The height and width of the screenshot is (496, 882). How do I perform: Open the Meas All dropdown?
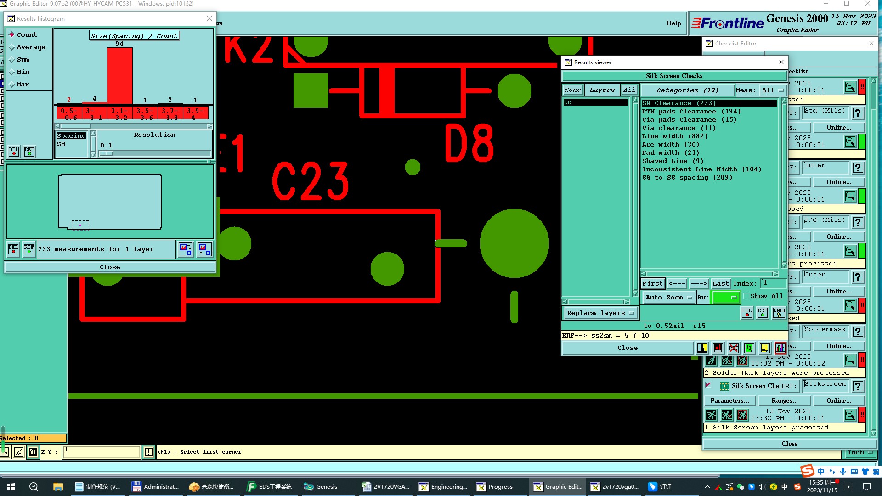773,90
